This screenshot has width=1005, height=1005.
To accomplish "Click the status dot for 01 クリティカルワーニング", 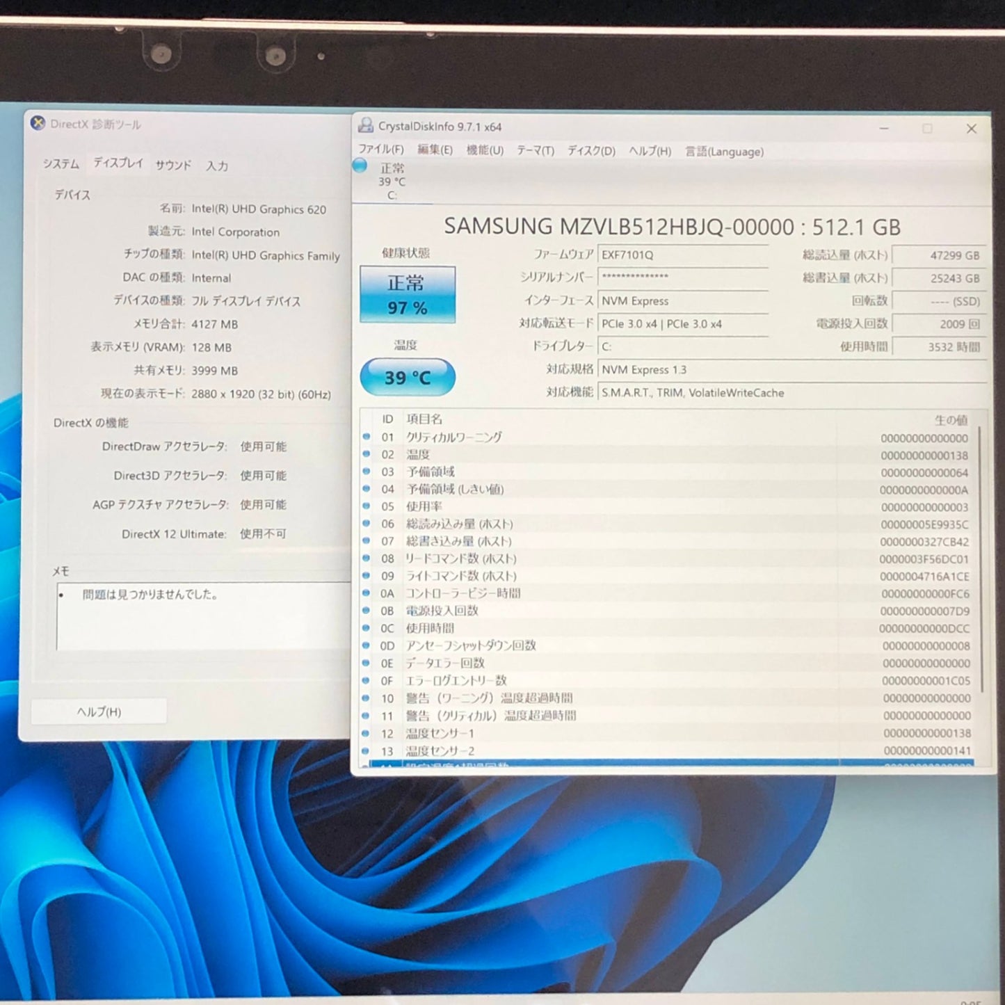I will pos(367,437).
